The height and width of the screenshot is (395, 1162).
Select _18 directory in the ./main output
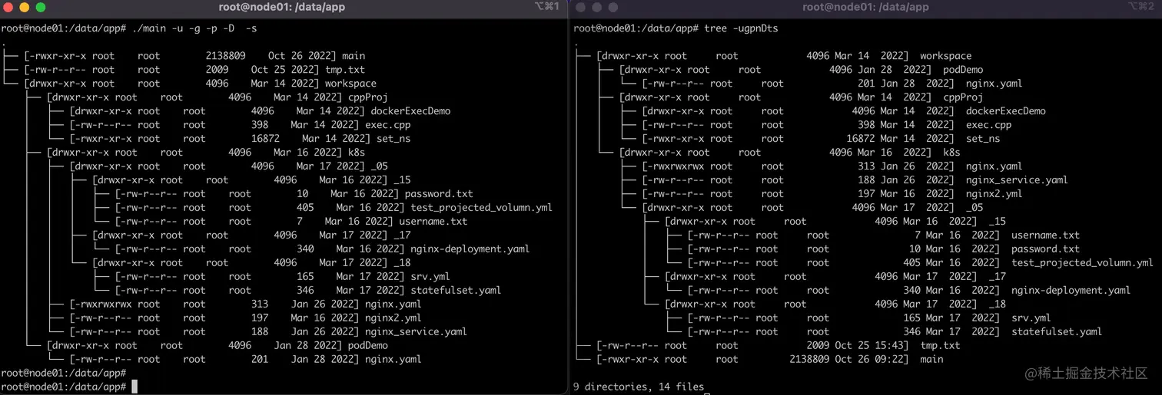coord(402,263)
